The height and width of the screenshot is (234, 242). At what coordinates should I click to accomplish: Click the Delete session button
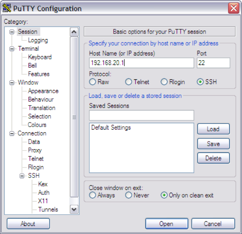[213, 158]
